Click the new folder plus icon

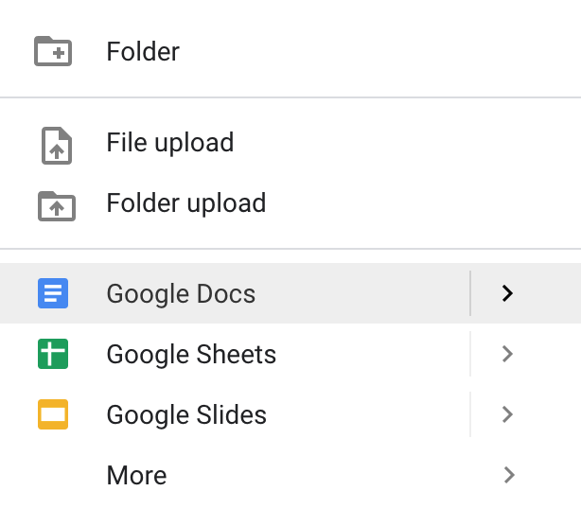pos(53,51)
